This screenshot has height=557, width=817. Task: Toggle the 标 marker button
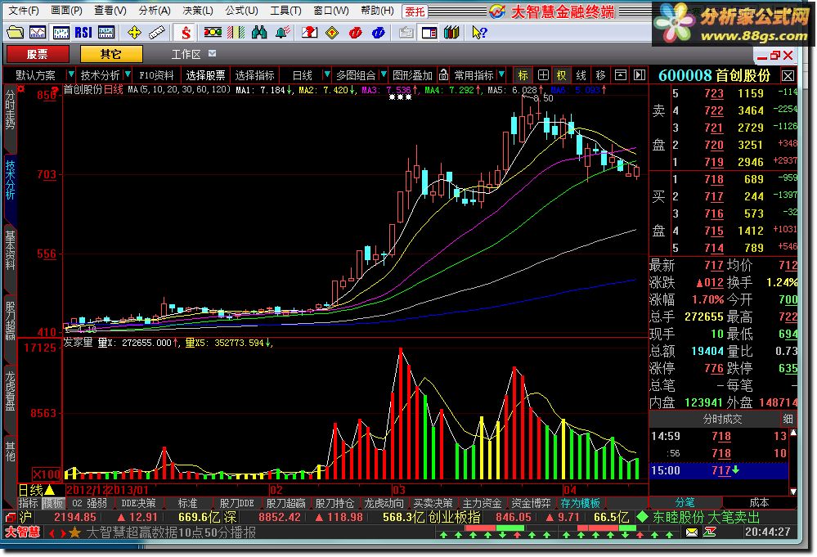523,74
